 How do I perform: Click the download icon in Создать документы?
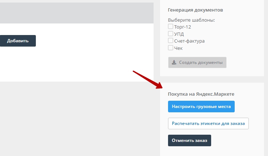tap(174, 62)
